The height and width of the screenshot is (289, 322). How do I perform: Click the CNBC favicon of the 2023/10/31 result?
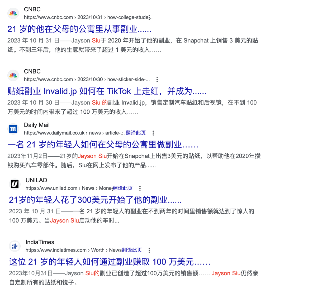(x=13, y=13)
